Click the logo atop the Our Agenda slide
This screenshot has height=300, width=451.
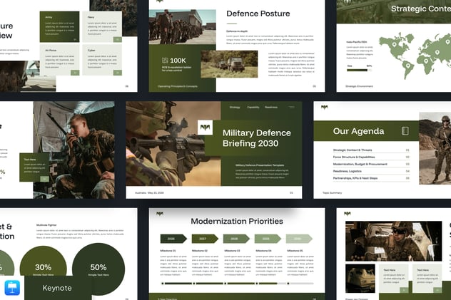point(325,108)
